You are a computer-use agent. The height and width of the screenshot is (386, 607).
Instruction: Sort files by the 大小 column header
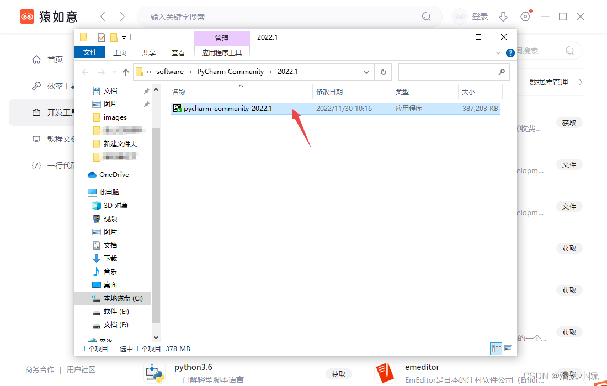468,92
